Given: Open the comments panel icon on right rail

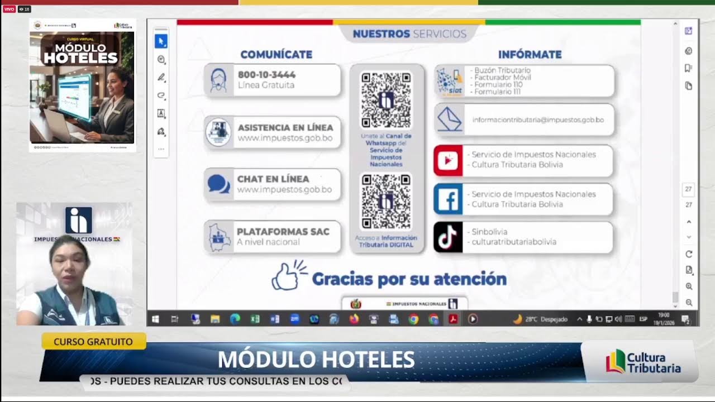Looking at the screenshot, I should click(x=688, y=51).
